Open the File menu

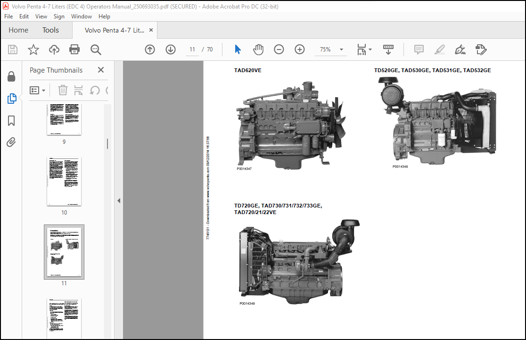(9, 17)
